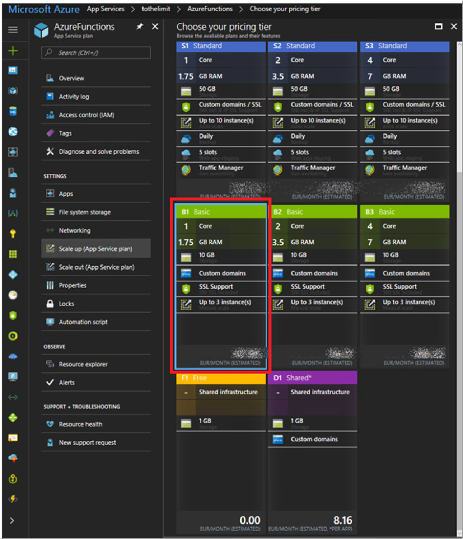Click the SSL Support shield icon in B1

click(186, 289)
